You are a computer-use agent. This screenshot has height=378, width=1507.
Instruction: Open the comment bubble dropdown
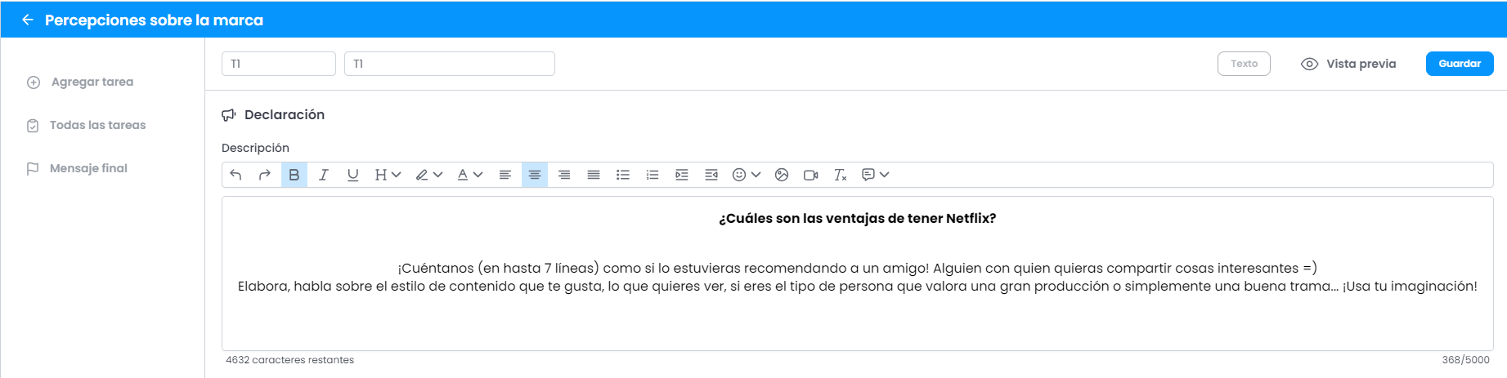click(875, 175)
